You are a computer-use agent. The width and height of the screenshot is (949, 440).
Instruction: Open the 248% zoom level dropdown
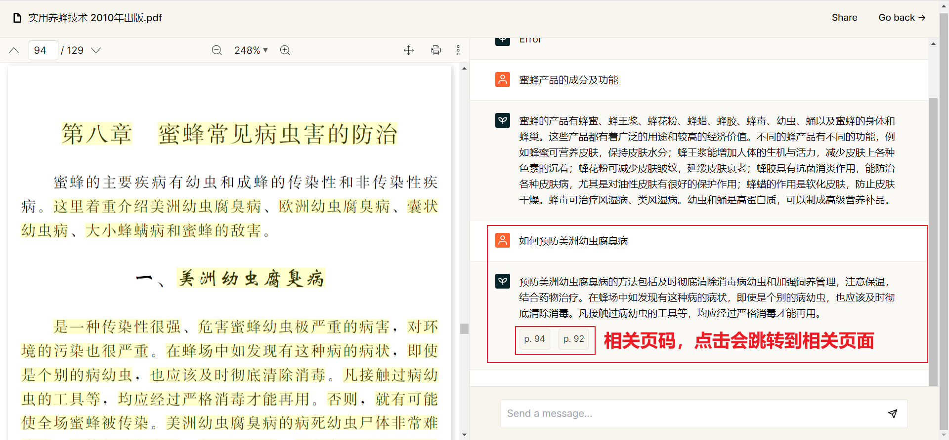pos(251,50)
